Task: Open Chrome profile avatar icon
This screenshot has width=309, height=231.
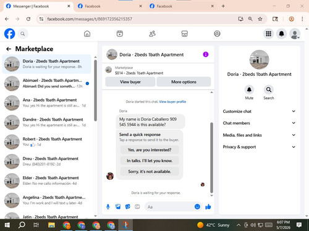Action: click(x=291, y=19)
